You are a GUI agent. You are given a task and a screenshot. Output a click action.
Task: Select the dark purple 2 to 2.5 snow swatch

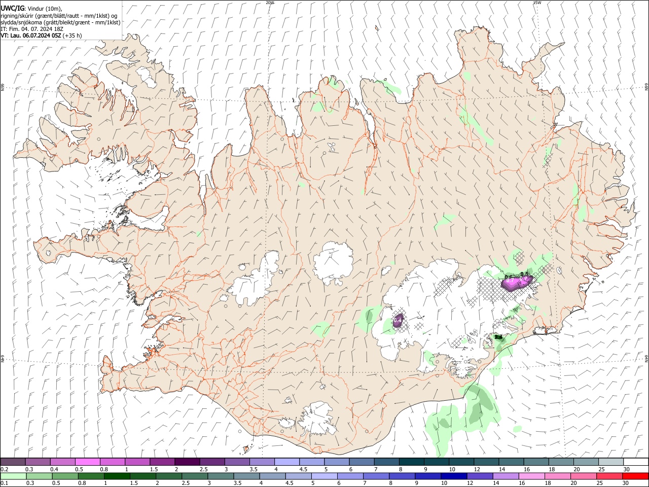click(x=187, y=462)
